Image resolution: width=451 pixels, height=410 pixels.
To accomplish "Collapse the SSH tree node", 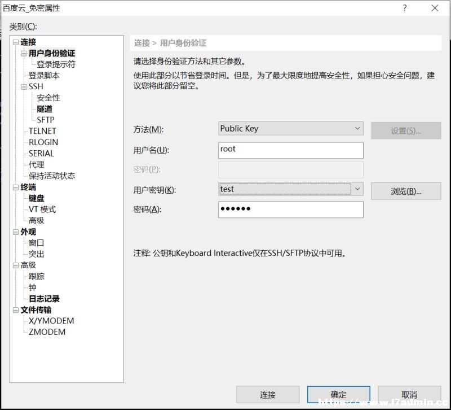I will coord(24,87).
